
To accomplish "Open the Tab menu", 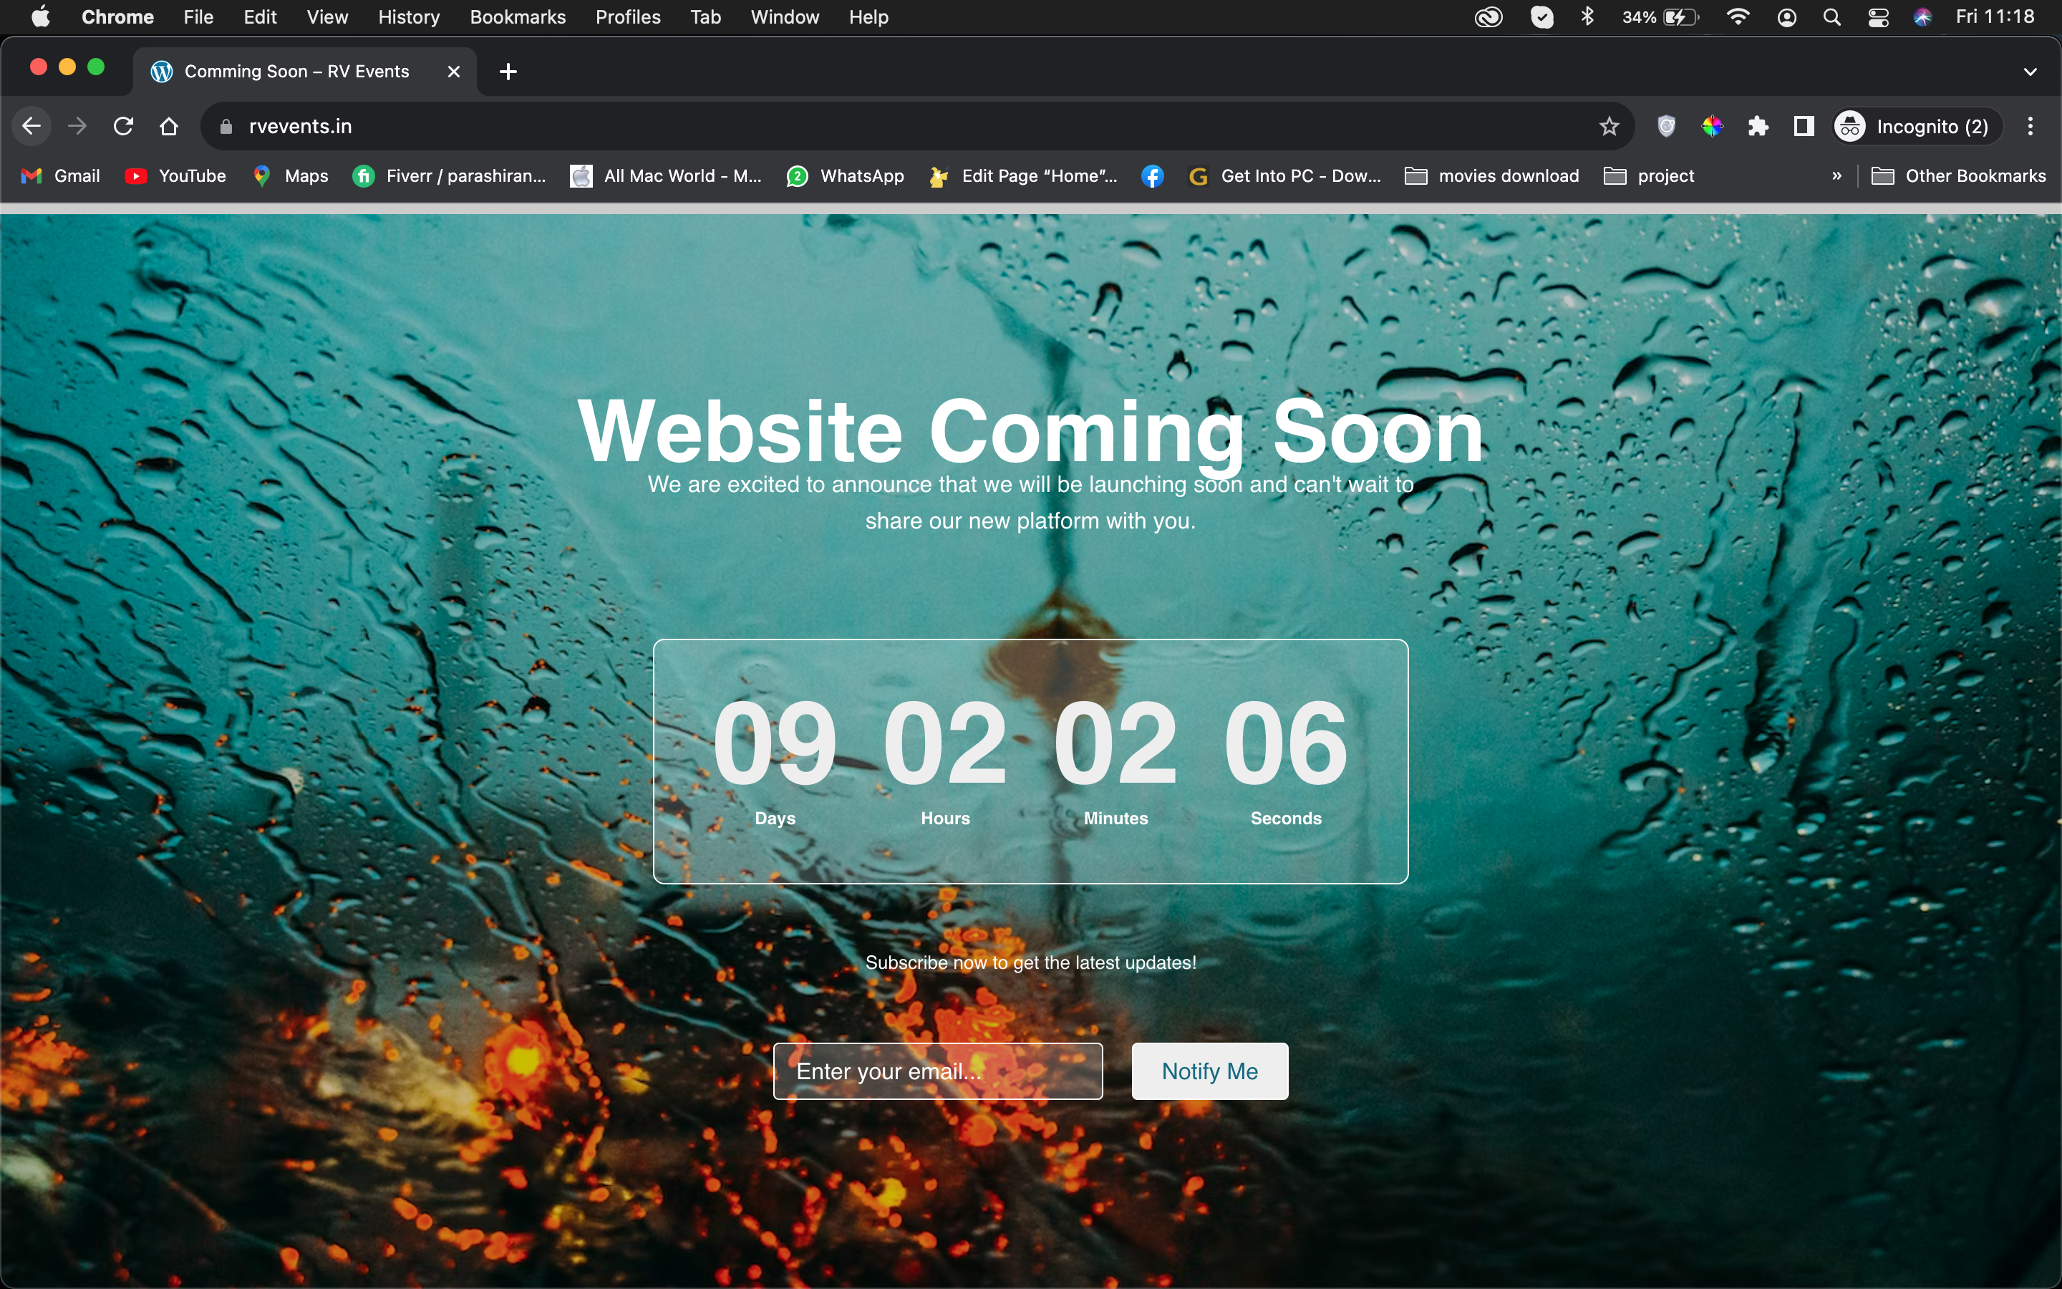I will 705,17.
